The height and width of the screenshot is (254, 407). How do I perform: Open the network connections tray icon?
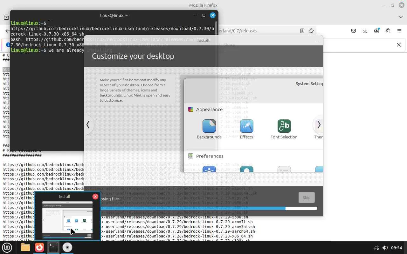click(376, 248)
